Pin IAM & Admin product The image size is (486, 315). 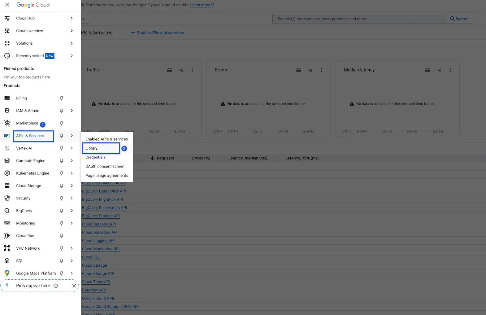pos(61,111)
